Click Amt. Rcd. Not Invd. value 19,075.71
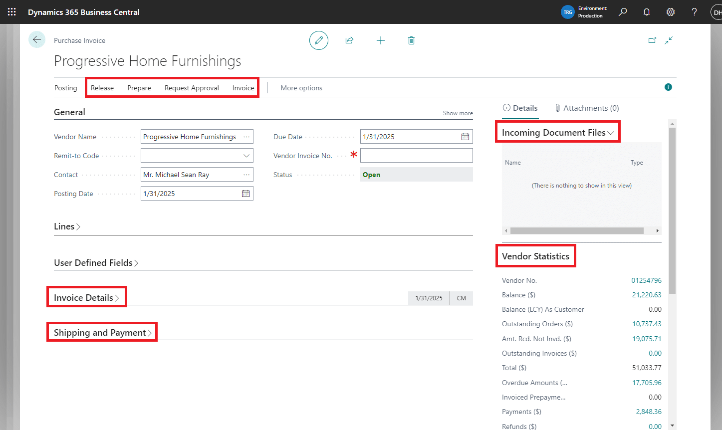 [647, 339]
